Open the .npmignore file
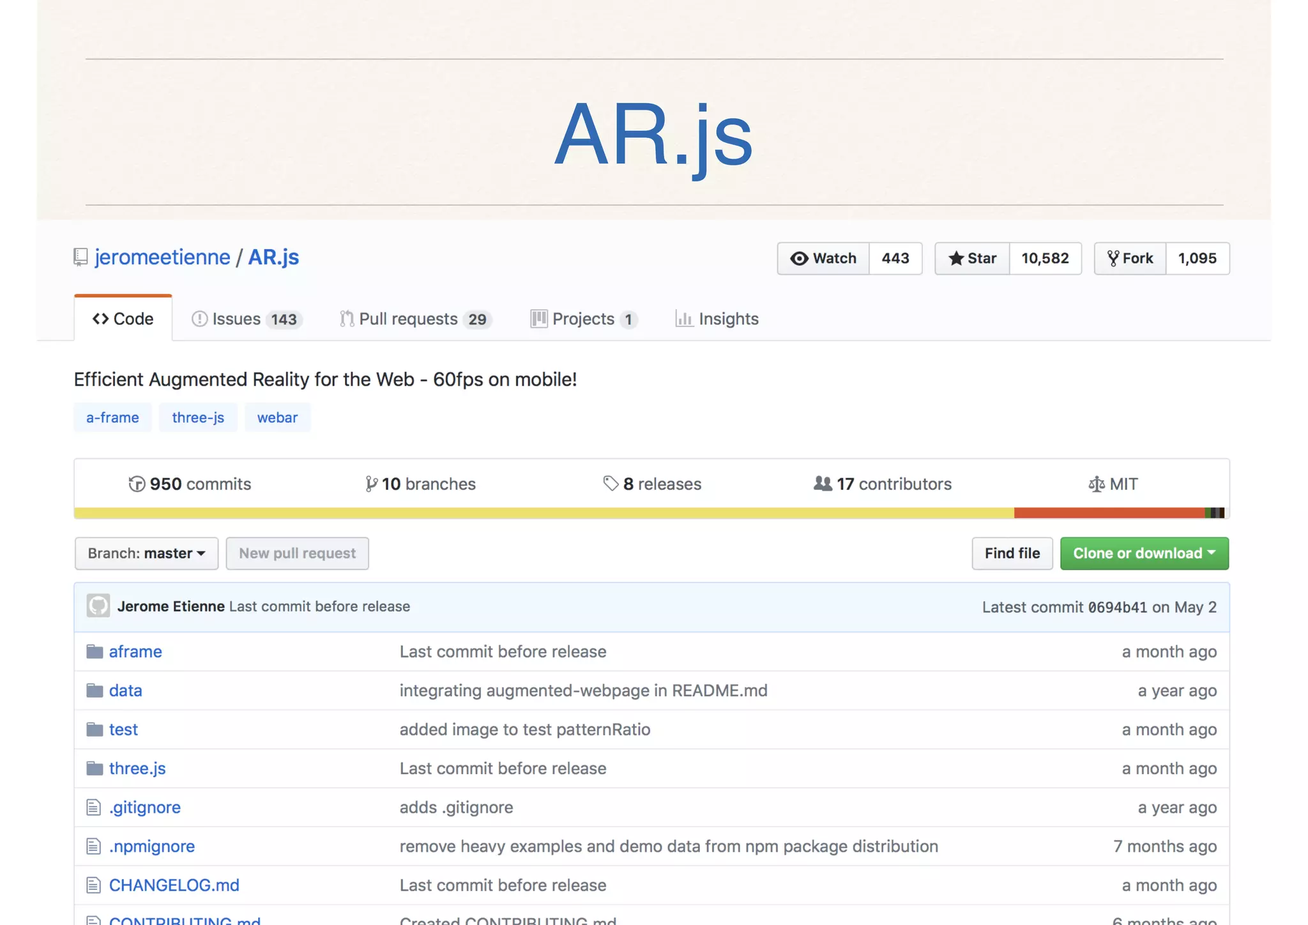This screenshot has height=925, width=1308. [152, 846]
